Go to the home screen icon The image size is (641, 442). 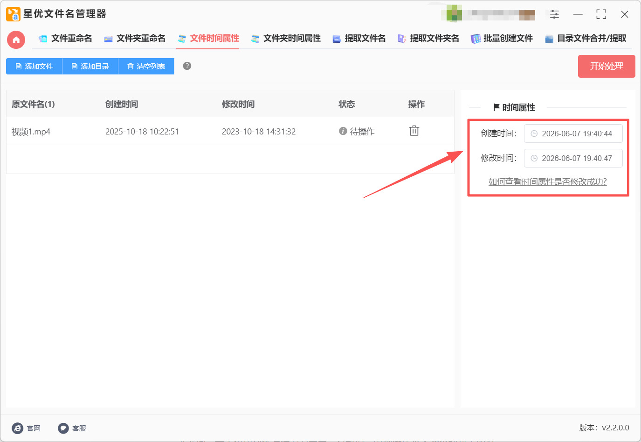(x=16, y=40)
